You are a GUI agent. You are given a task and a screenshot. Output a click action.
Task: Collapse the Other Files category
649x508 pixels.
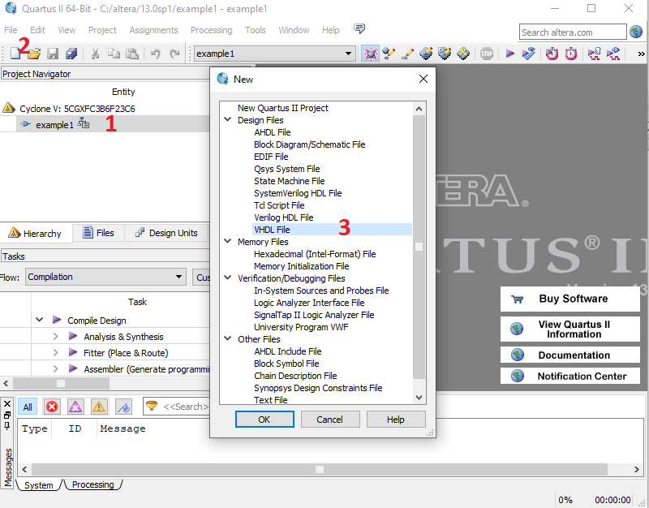pyautogui.click(x=228, y=338)
